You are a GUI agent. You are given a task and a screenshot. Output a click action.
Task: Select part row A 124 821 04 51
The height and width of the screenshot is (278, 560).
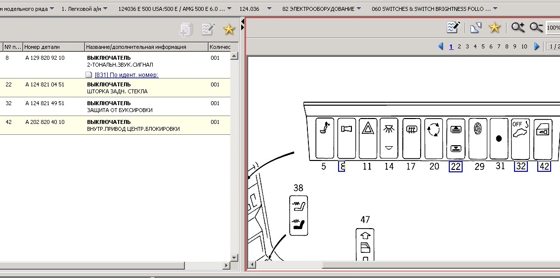[115, 88]
